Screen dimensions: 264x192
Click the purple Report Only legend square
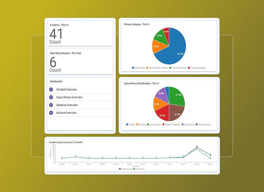click(183, 124)
